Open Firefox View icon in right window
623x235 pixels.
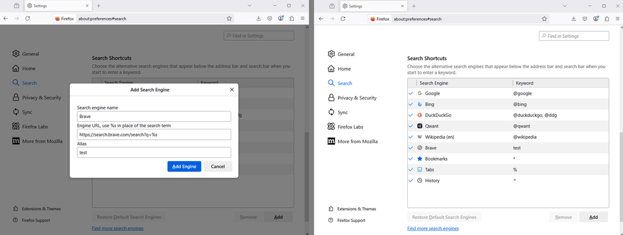click(x=332, y=6)
